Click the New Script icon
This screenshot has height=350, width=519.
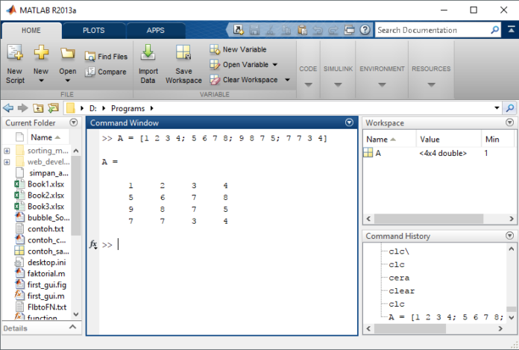(x=15, y=54)
